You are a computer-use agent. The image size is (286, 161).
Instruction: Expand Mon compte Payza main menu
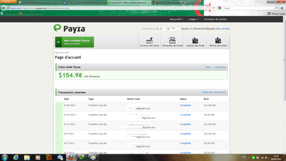tap(75, 42)
